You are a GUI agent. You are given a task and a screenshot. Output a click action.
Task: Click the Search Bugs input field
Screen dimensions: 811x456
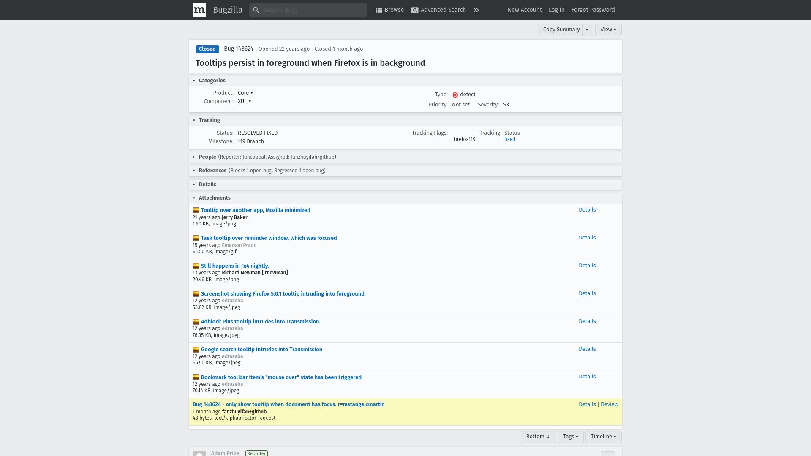pos(308,10)
